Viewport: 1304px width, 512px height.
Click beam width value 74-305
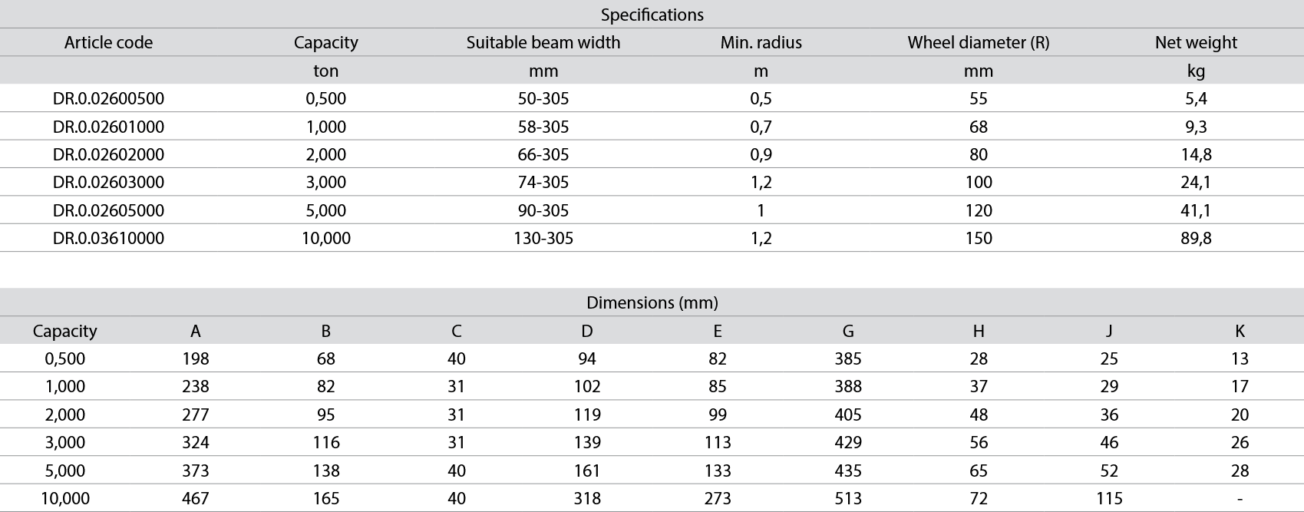pos(543,183)
